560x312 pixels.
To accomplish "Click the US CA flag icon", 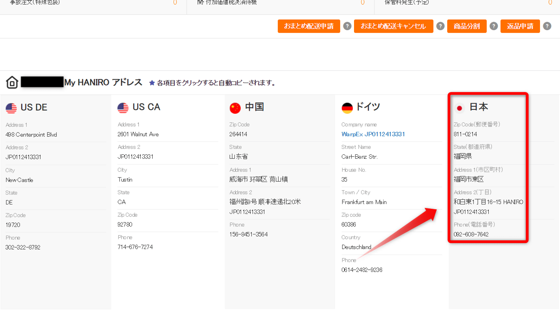I will [123, 108].
